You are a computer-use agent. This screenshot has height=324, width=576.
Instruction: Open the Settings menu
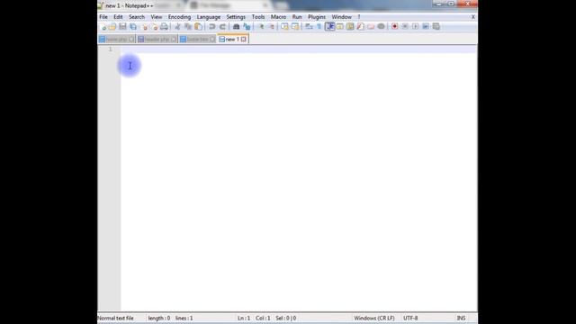[236, 17]
